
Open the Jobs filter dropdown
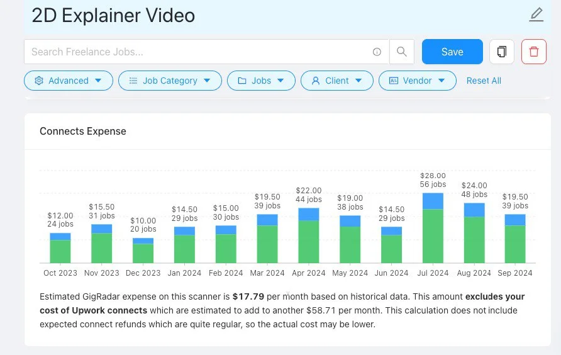point(260,81)
